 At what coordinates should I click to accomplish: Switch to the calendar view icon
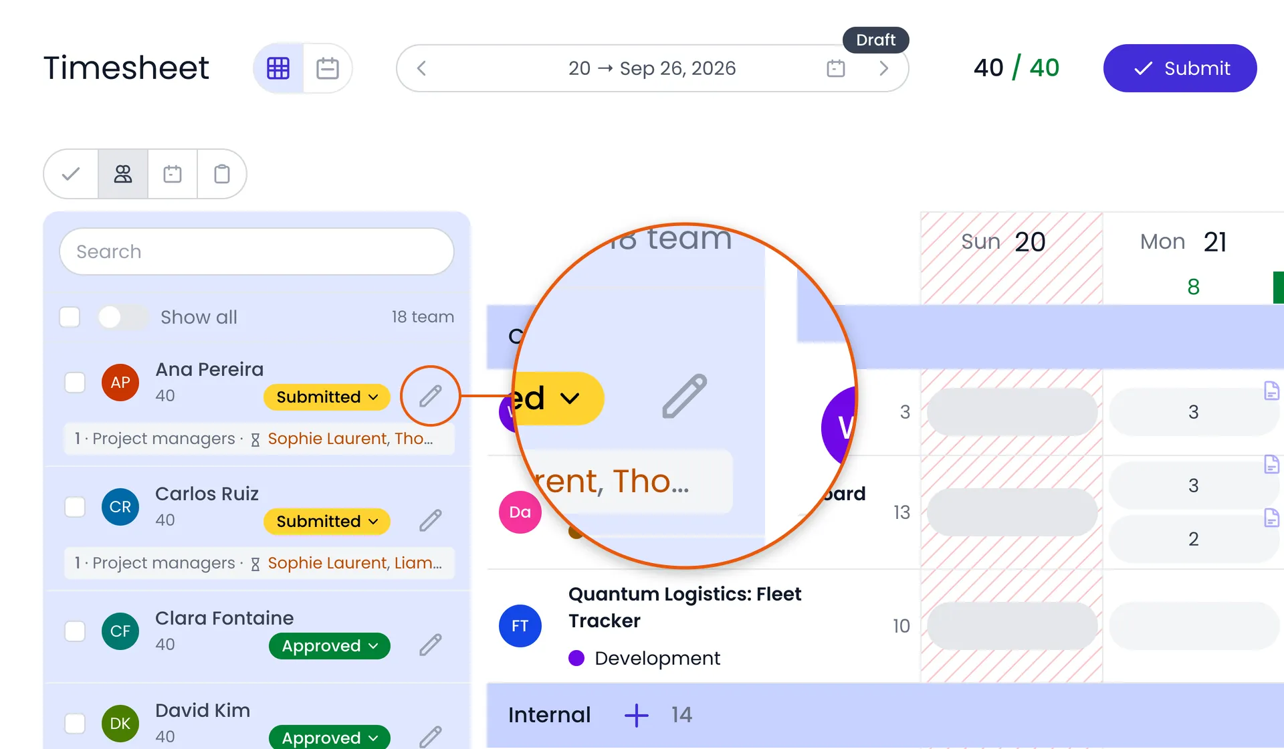327,68
